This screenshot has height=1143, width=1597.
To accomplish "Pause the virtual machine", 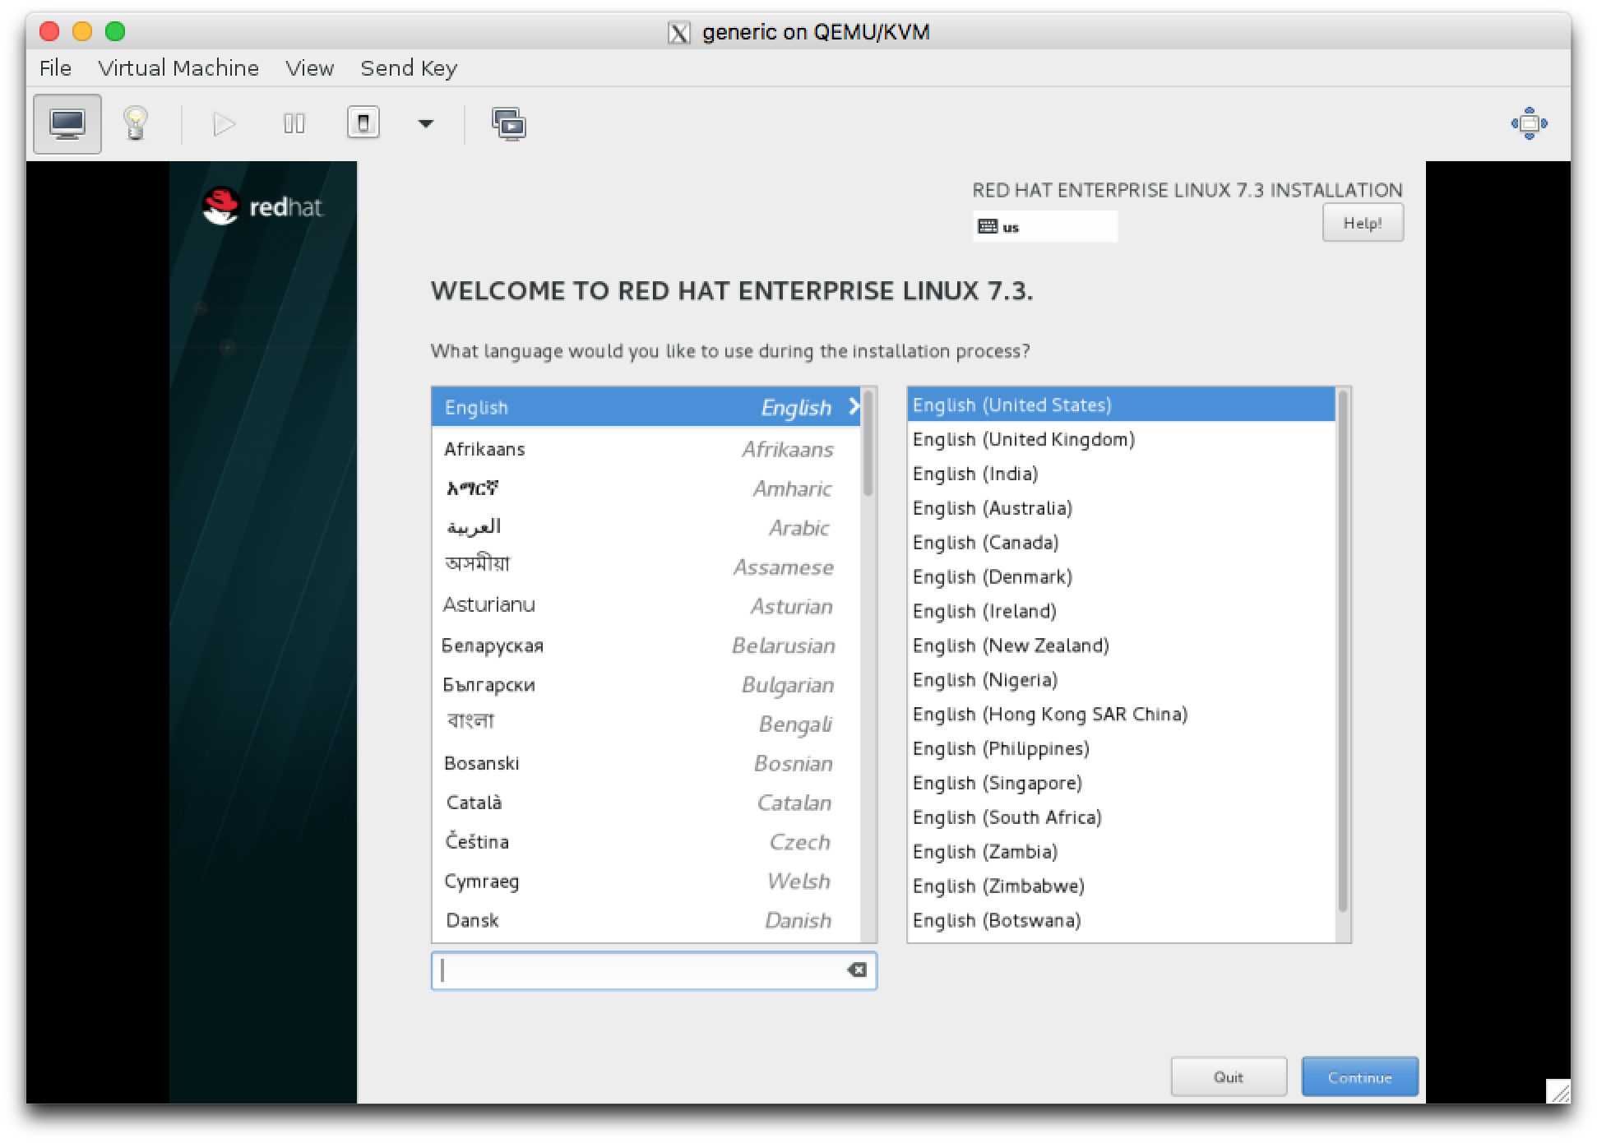I will click(x=294, y=124).
